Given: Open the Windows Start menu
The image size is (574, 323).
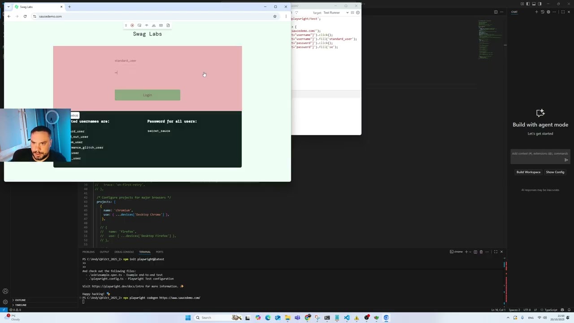Looking at the screenshot, I should click(x=188, y=318).
